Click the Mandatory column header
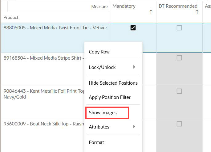This screenshot has width=211, height=152. point(124,6)
